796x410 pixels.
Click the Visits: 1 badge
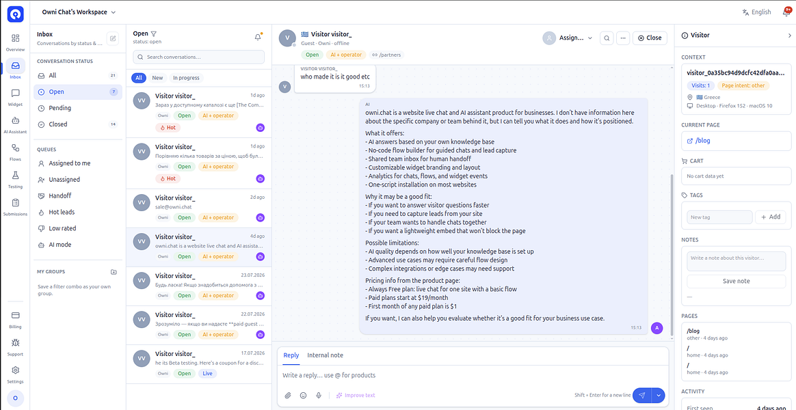coord(700,85)
